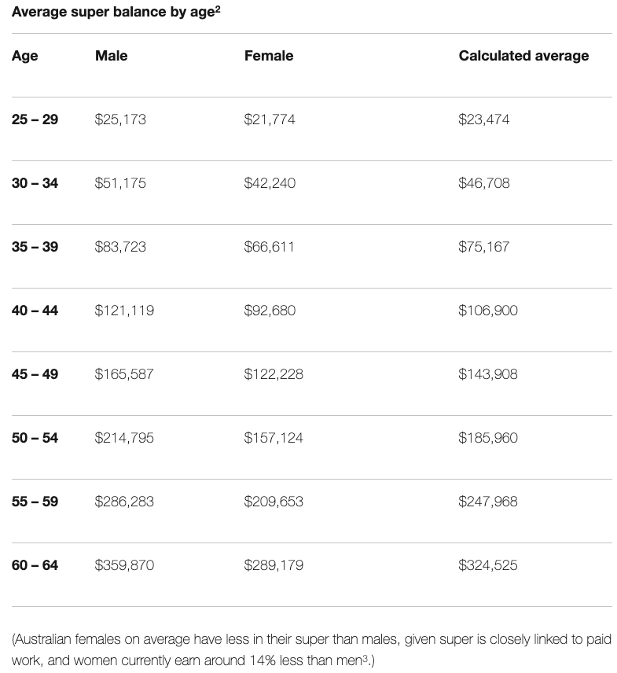Viewport: 617px width, 673px height.
Task: Click the female balance $92,680
Action: pos(270,311)
